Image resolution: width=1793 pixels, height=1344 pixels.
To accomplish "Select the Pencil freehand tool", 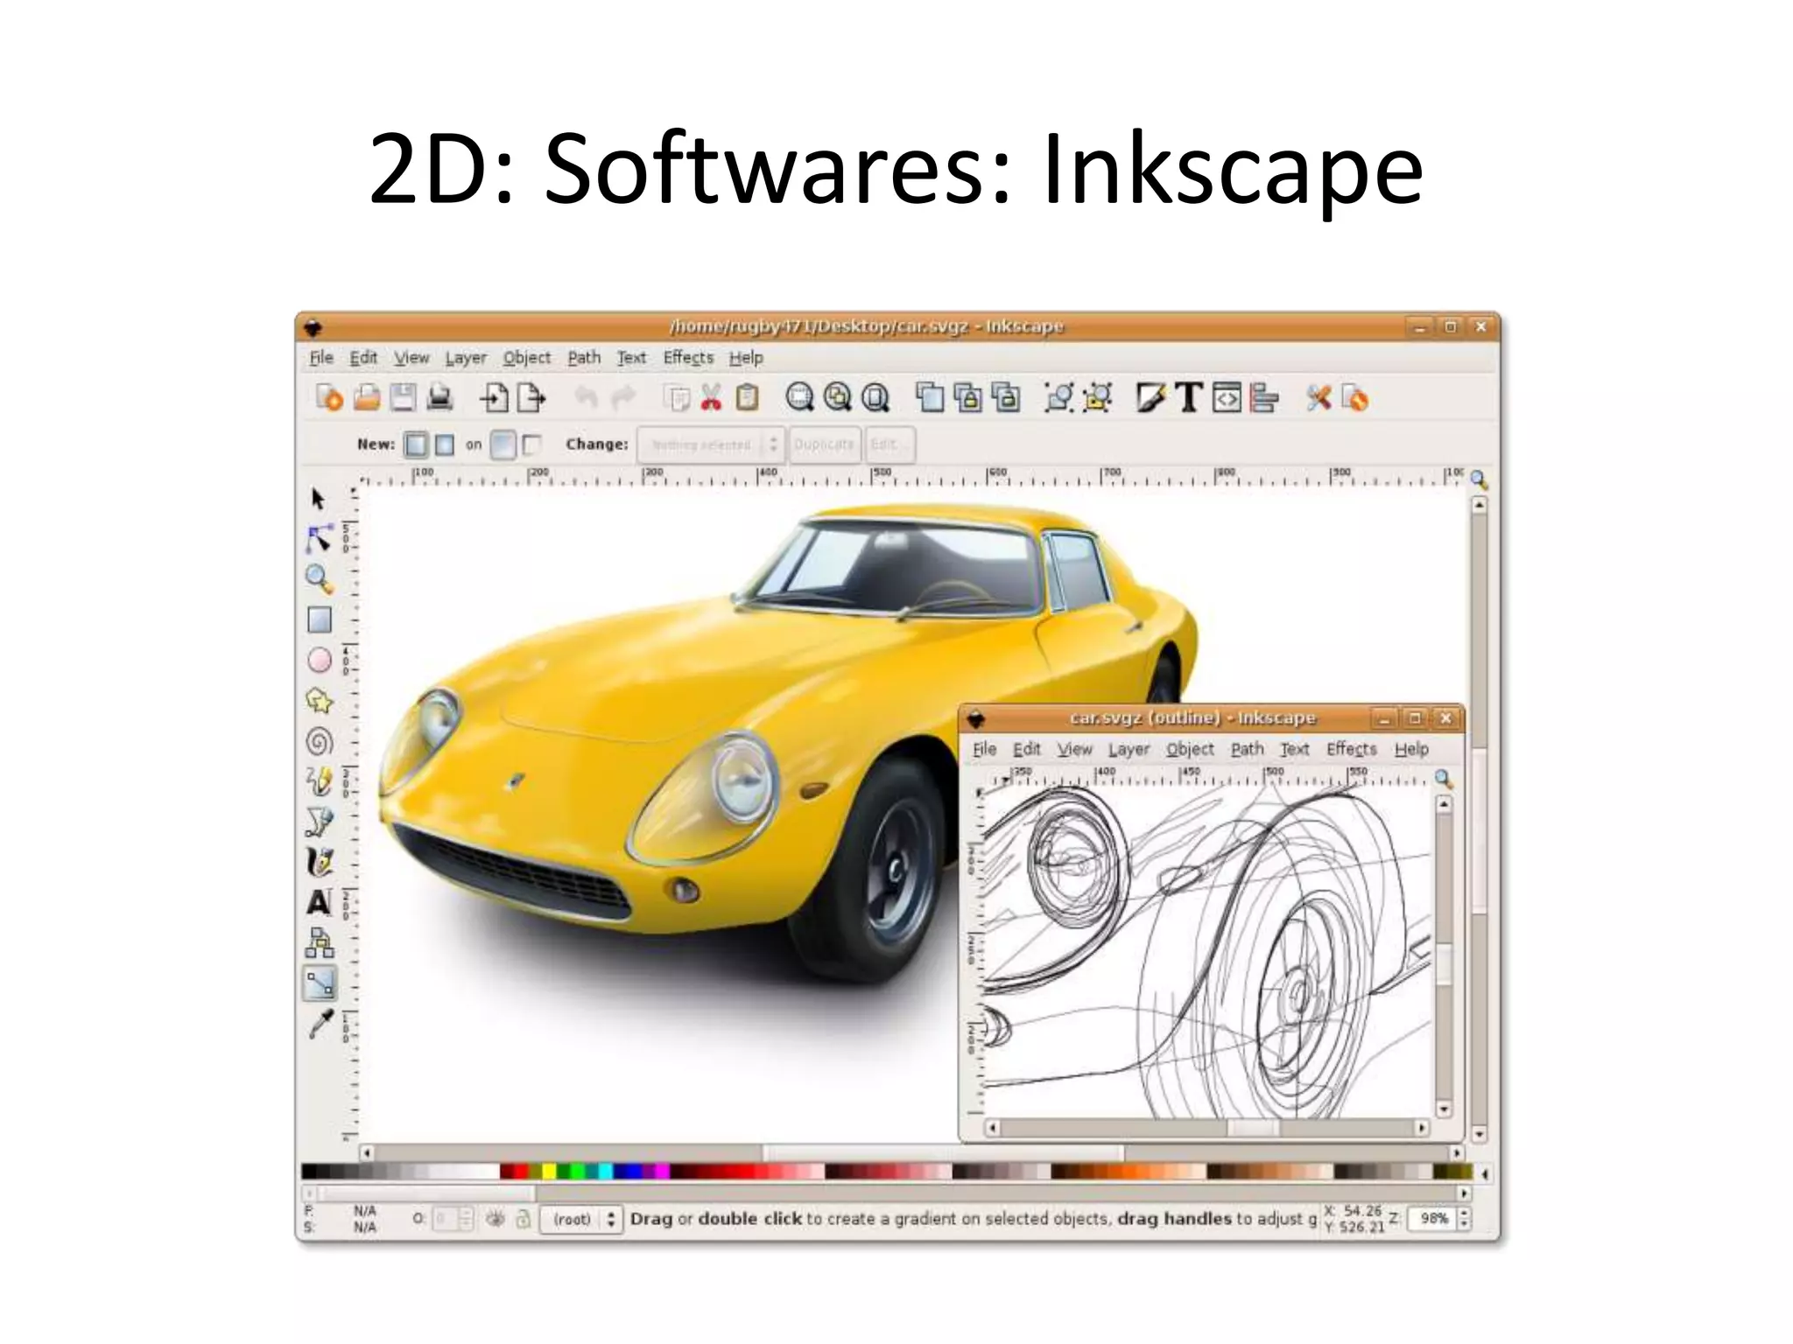I will pos(320,780).
